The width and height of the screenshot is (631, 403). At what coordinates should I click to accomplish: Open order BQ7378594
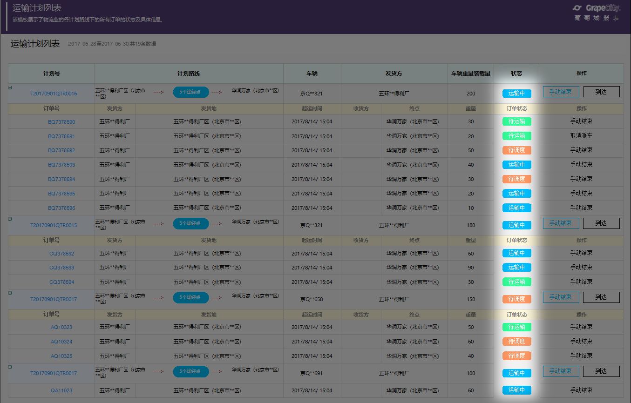pos(61,180)
